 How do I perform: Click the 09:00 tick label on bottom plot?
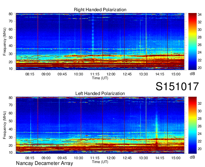pos(46,158)
